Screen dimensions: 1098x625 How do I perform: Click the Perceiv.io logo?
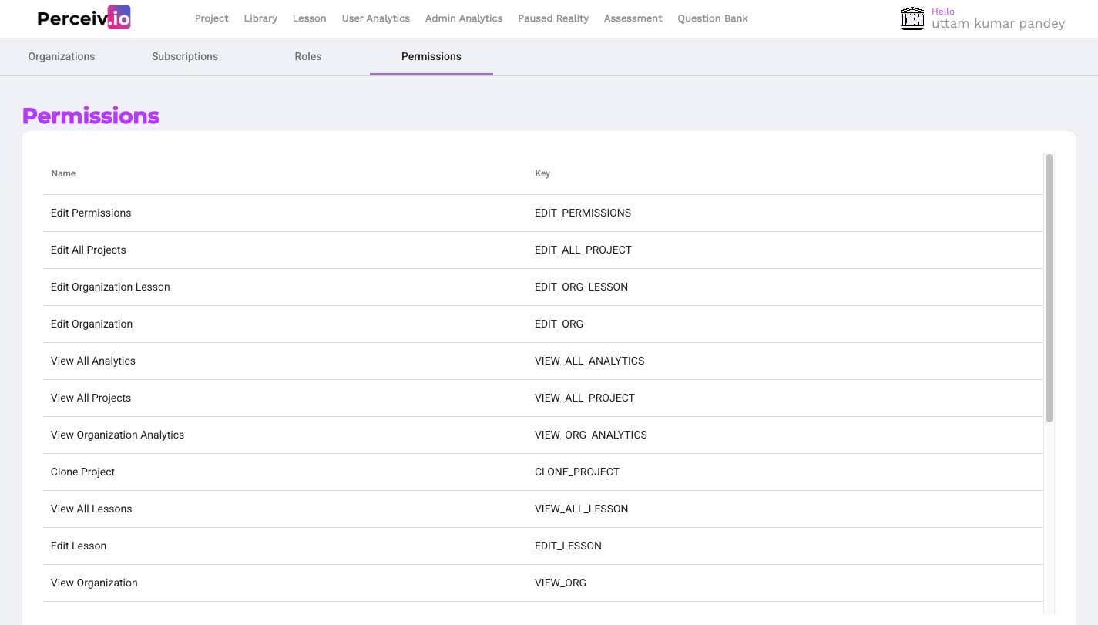pos(84,18)
